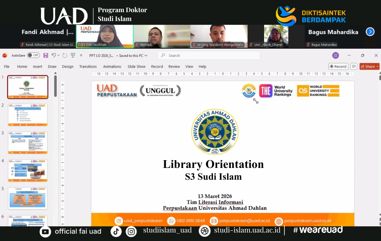Click the Redo icon
Screen dimensions: 381x241
(65, 55)
